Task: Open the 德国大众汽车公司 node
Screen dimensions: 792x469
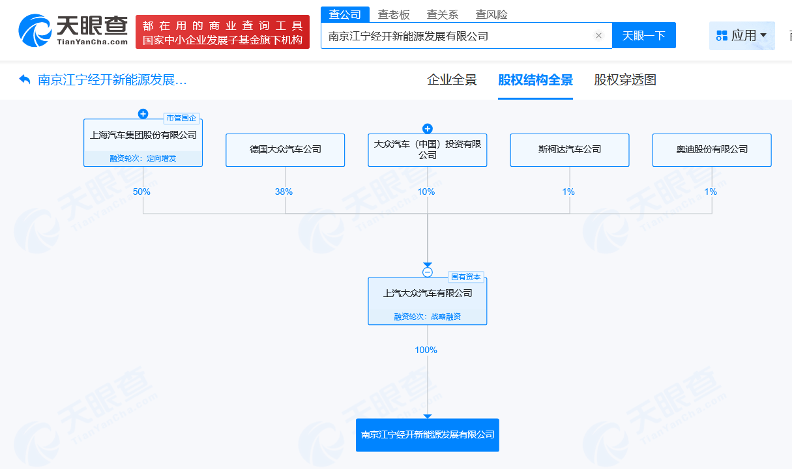Action: point(286,150)
